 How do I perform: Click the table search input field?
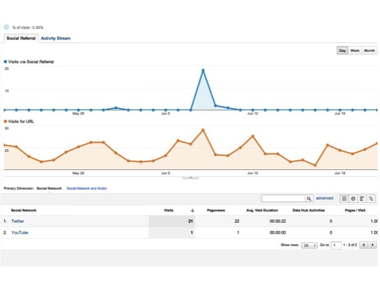(x=283, y=198)
